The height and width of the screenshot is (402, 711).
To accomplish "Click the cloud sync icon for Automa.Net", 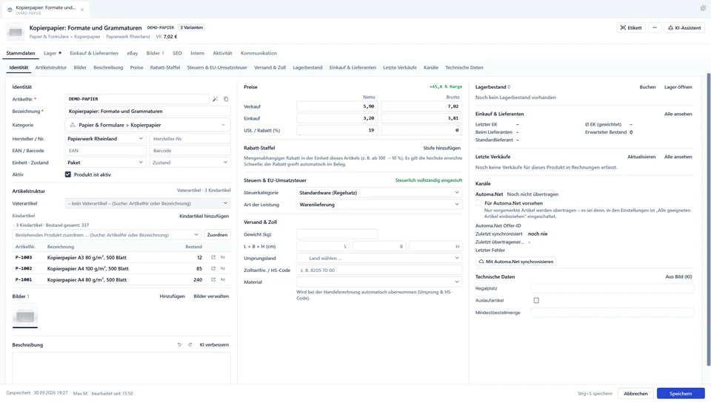I will tap(481, 262).
